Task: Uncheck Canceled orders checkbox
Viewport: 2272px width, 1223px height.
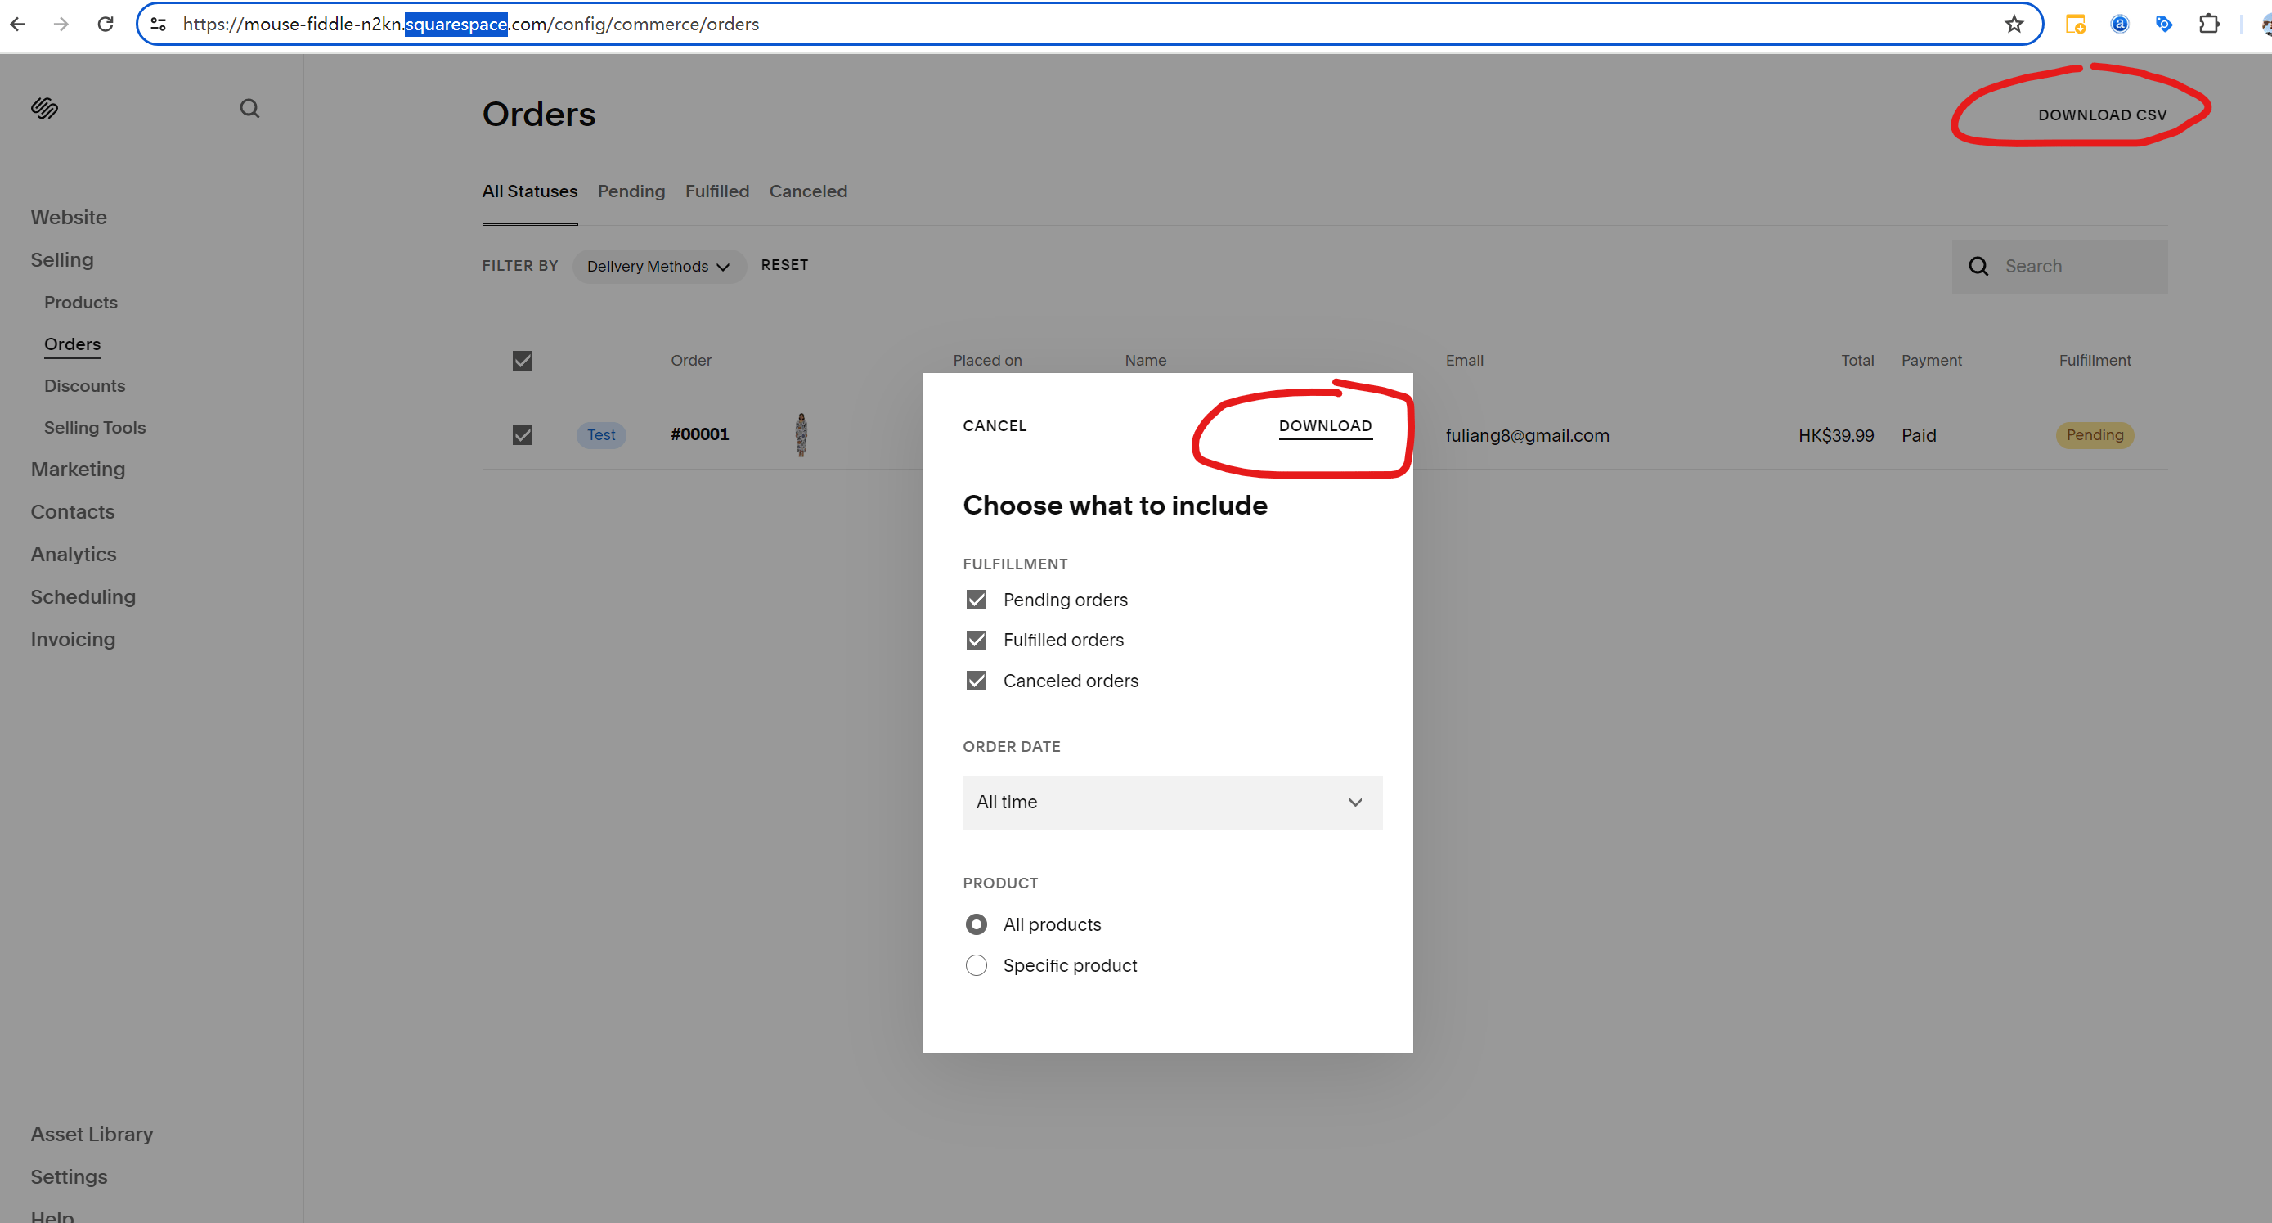Action: 976,681
